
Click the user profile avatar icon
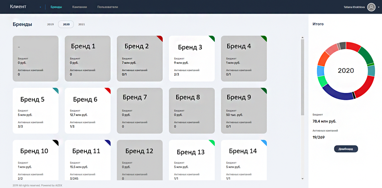click(371, 7)
